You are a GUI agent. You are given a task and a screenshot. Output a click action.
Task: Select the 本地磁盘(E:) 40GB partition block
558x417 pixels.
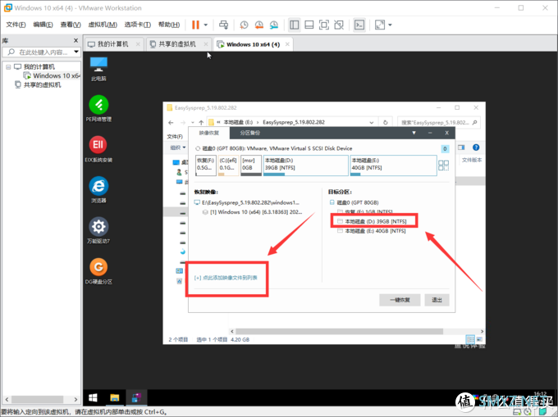[393, 165]
